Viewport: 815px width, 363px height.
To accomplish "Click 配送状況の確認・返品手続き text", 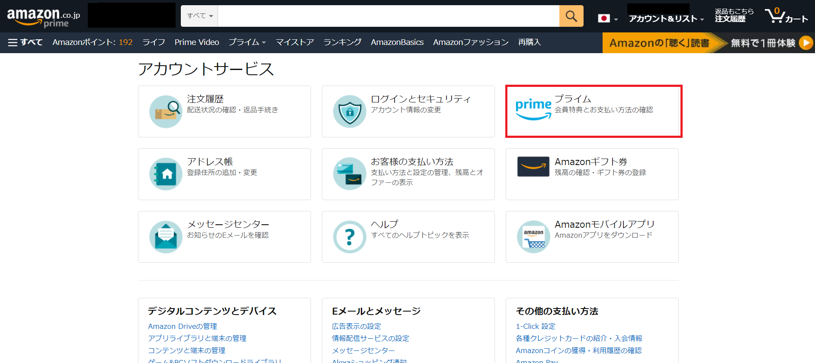I will tap(232, 110).
